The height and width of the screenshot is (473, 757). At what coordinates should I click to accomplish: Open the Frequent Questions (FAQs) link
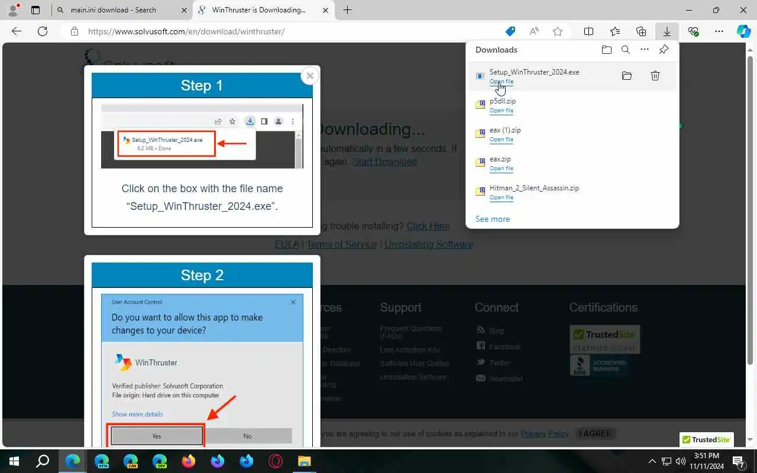[x=410, y=332]
